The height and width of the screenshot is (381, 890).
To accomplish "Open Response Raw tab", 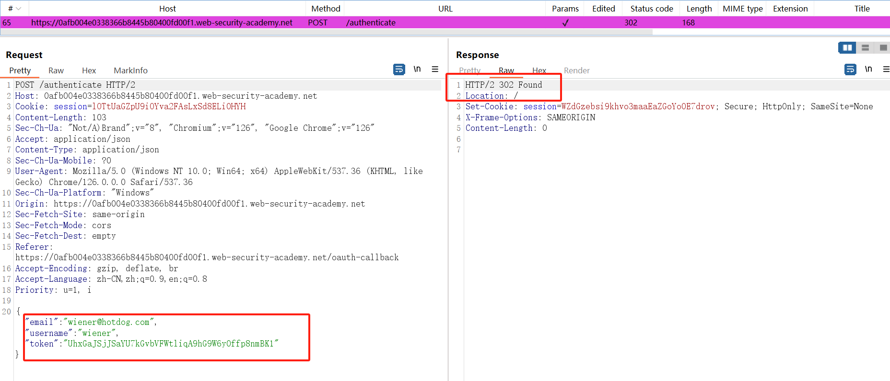I will tap(506, 70).
